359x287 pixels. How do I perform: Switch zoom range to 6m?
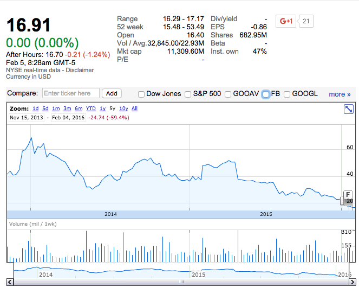point(79,109)
